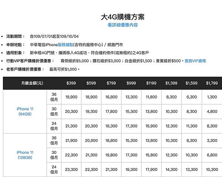
Task: Click the 36個月 cell for iPhone 11 (128GB)
Action: coord(54,140)
